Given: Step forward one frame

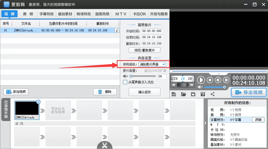Looking at the screenshot, I should click(x=226, y=80).
